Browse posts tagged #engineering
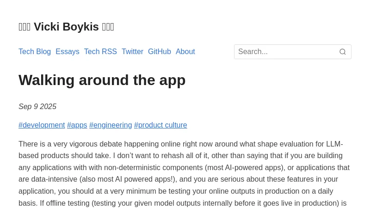Image resolution: width=370 pixels, height=208 pixels. [x=111, y=125]
